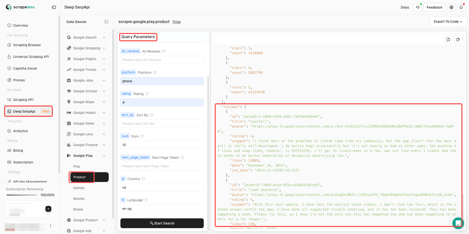Click the refresh status icon in header
Image resolution: width=469 pixels, height=234 pixels.
417,7
